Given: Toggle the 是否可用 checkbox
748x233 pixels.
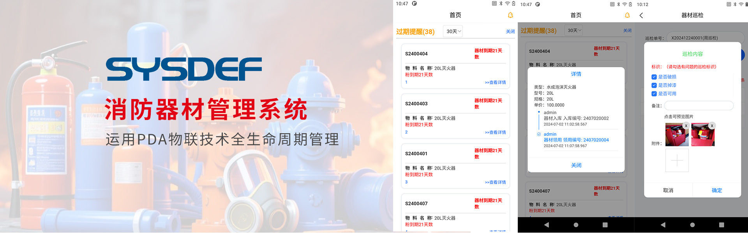Looking at the screenshot, I should pyautogui.click(x=654, y=94).
